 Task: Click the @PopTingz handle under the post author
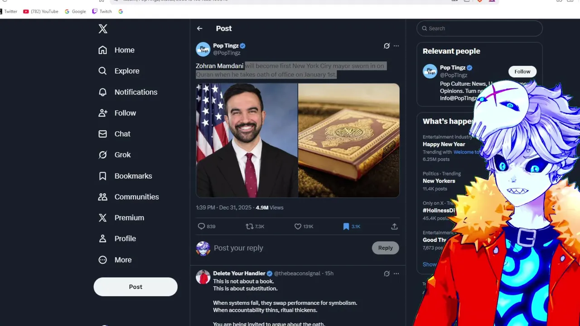pyautogui.click(x=227, y=53)
